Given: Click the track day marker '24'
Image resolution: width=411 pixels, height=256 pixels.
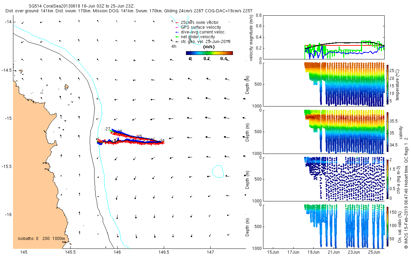Looking at the screenshot, I should click(162, 140).
